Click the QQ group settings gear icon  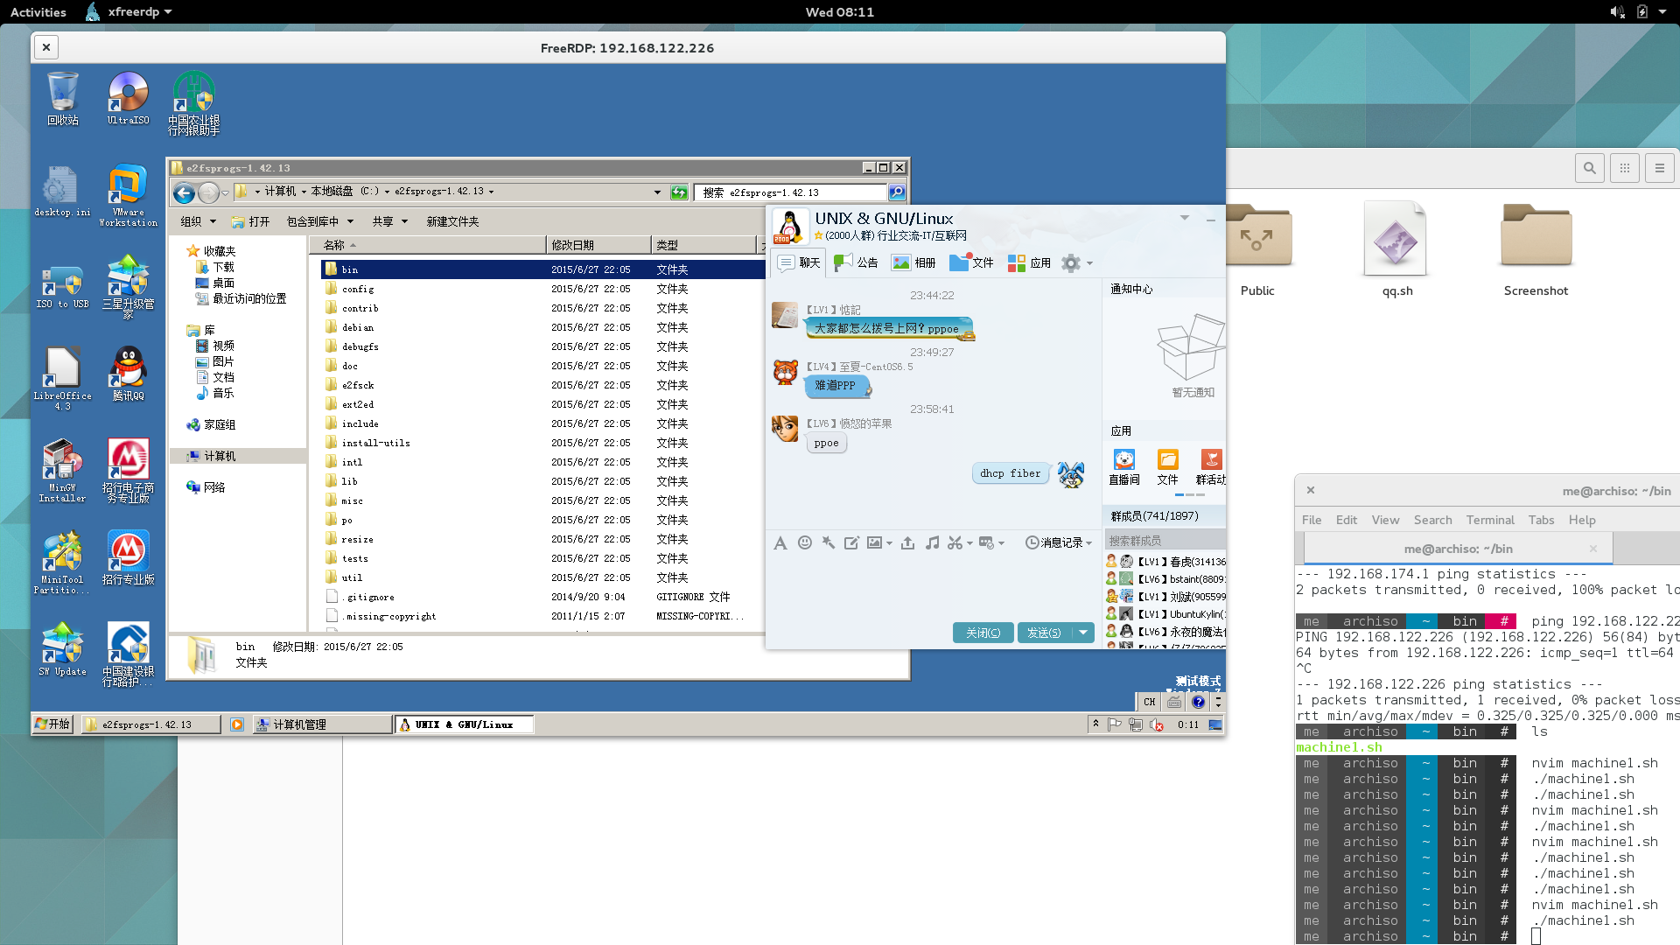[1070, 262]
